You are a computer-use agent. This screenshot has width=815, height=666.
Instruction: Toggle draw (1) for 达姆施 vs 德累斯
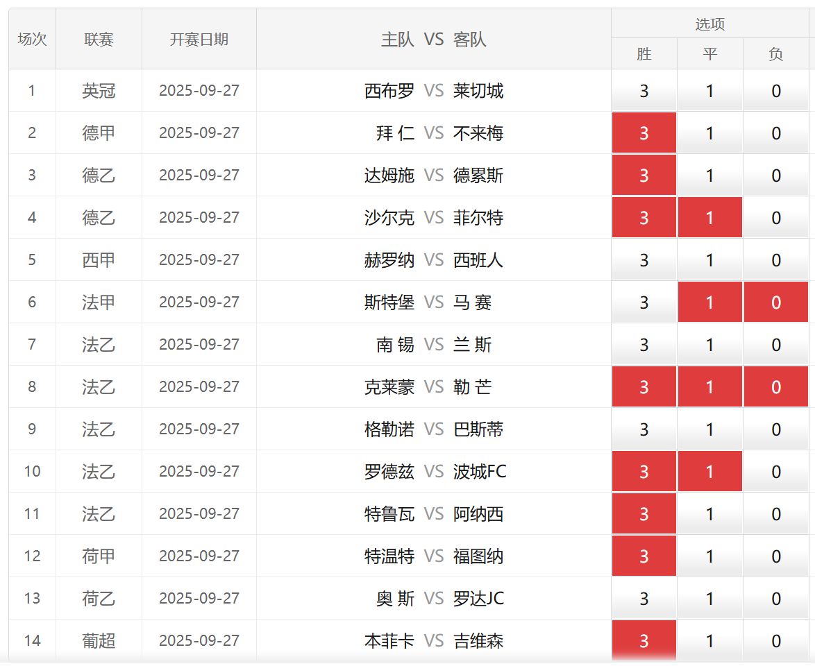(x=709, y=176)
